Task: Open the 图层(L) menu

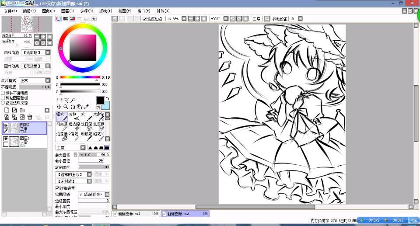Action: (67, 11)
